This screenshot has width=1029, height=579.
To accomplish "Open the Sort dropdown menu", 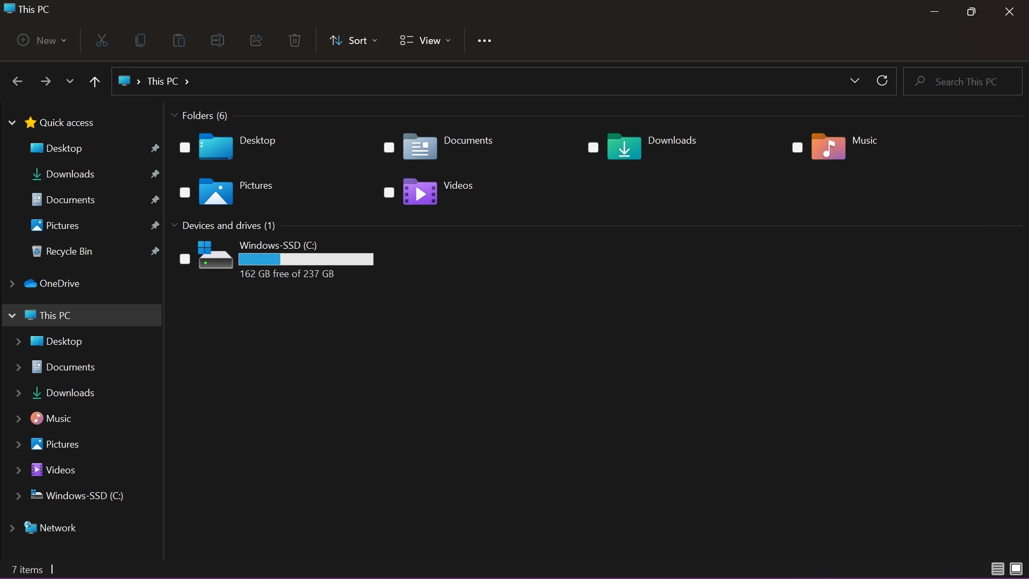I will pyautogui.click(x=353, y=40).
